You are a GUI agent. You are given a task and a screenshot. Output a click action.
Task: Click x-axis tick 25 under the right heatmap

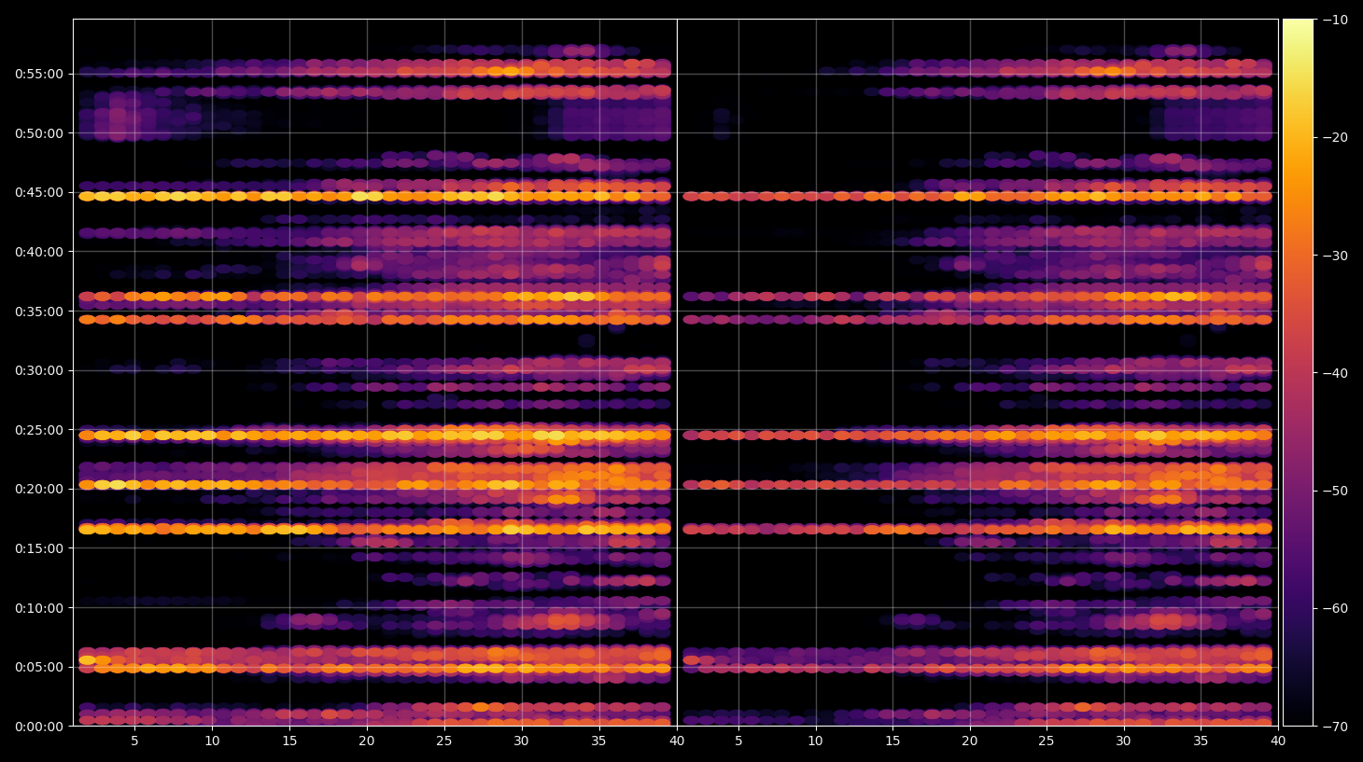click(1047, 741)
